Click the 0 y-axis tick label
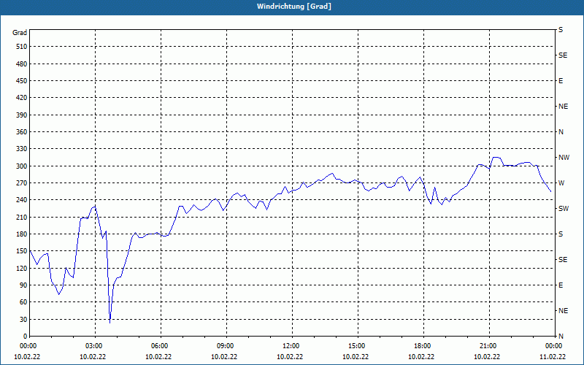Screen dimensions: 584x365 coord(25,337)
